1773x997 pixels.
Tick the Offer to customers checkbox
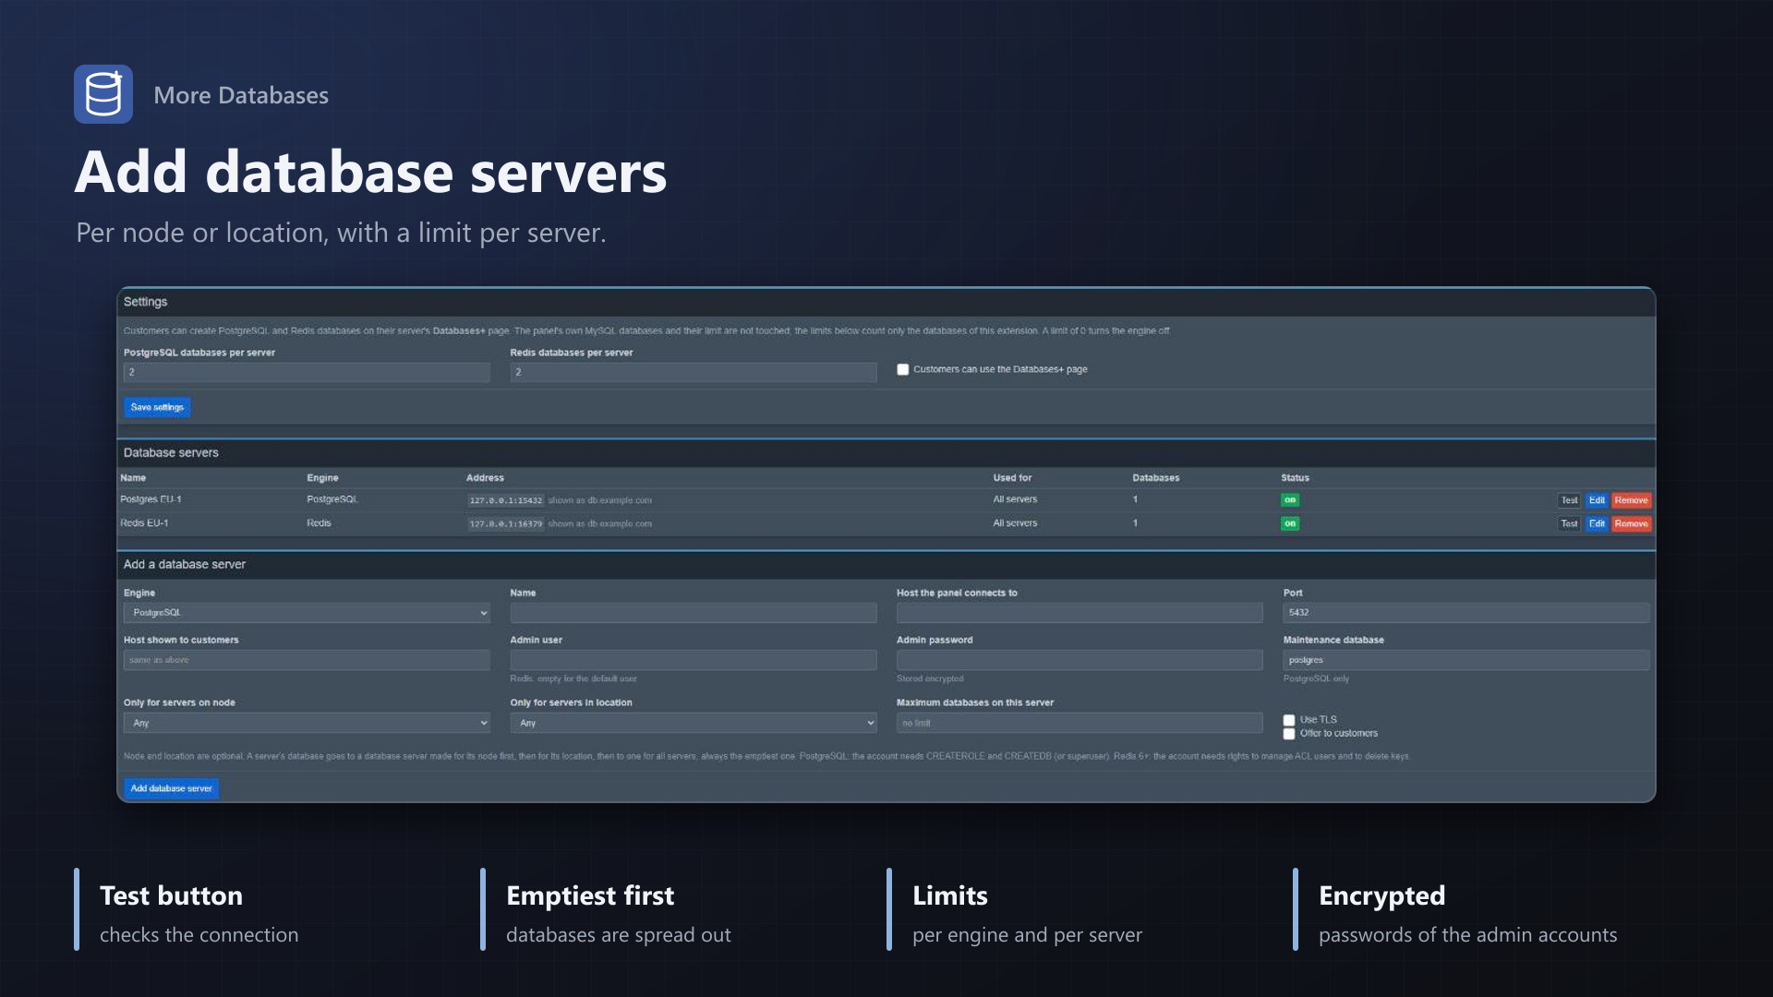(x=1289, y=734)
